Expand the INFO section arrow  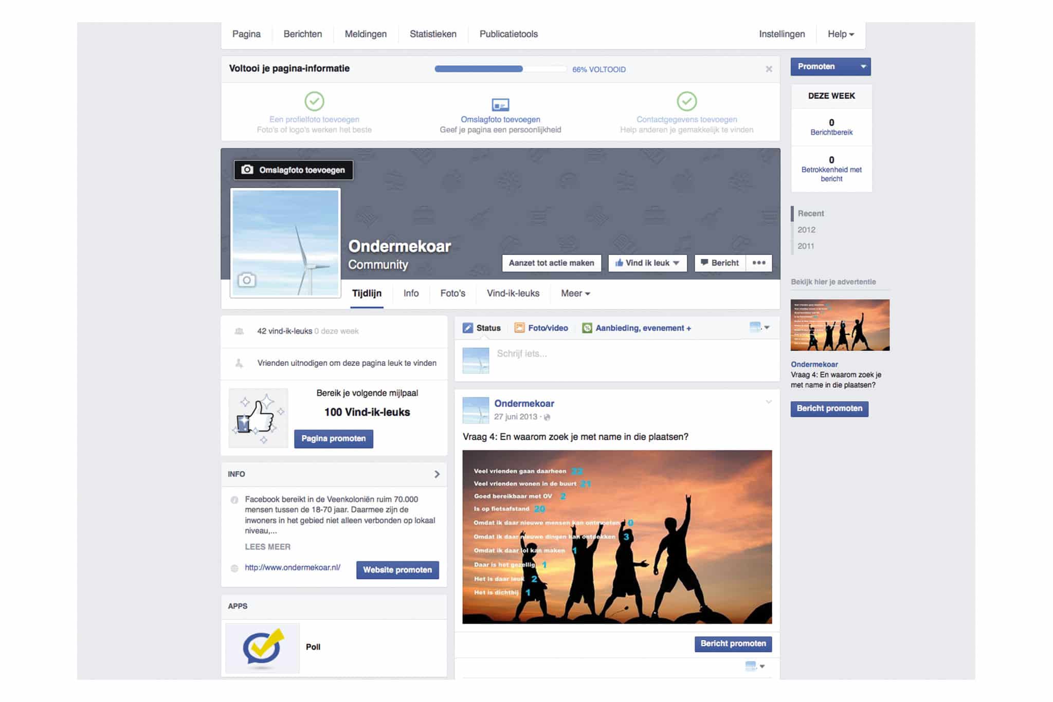(437, 474)
